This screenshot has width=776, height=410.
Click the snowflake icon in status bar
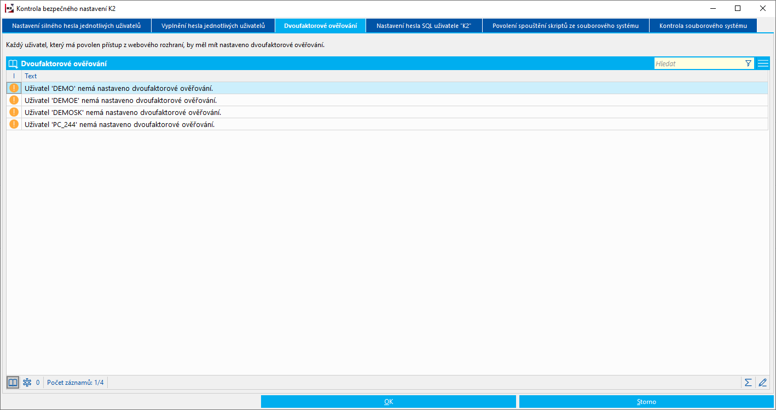click(27, 382)
